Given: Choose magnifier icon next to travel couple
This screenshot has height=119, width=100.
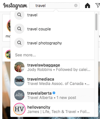Looking at the screenshot, I should [x=19, y=29].
